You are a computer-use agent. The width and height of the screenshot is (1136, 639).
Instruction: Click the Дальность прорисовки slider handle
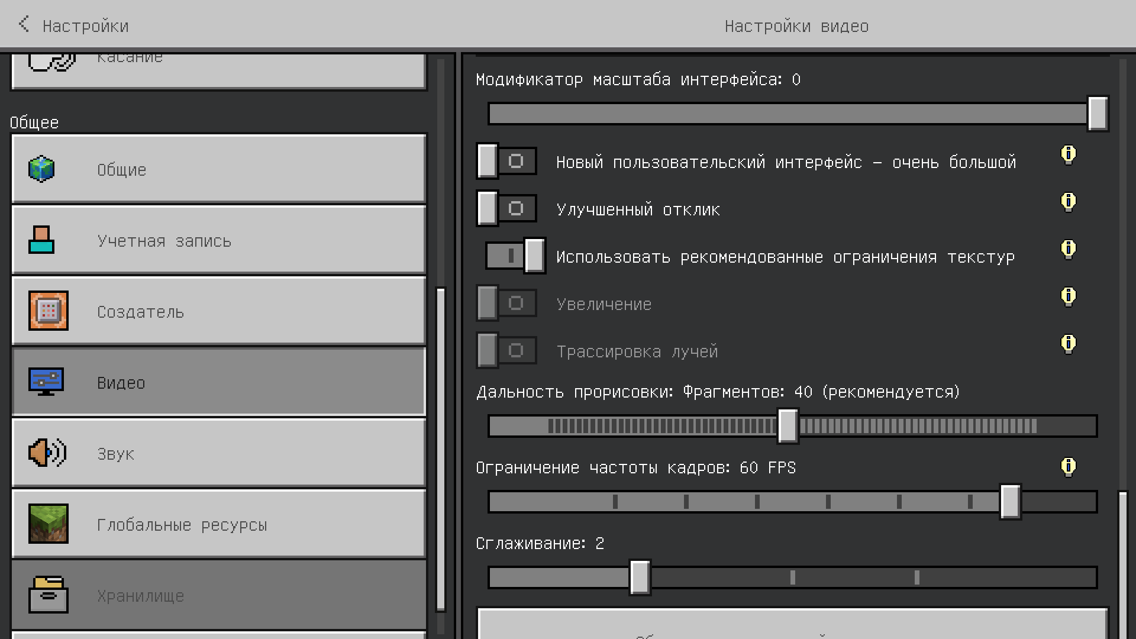[788, 426]
